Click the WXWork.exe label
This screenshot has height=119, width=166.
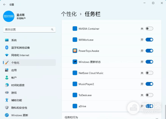click(x=86, y=40)
